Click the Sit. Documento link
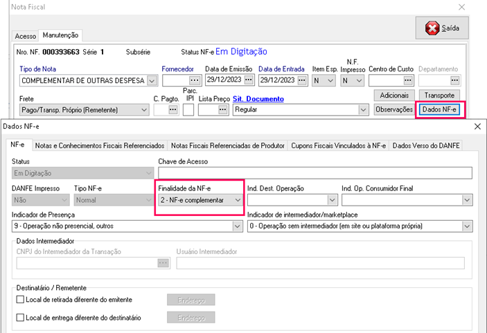The width and height of the screenshot is (487, 333). coord(258,99)
